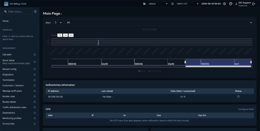The height and width of the screenshot is (131, 260).
Task: Open the default company dropdown
Action: pyautogui.click(x=158, y=4)
